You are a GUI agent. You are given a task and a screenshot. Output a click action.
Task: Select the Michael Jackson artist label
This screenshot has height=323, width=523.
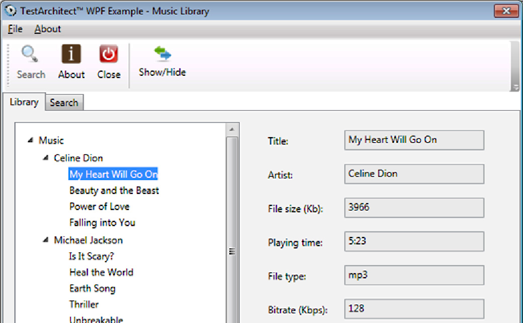click(89, 240)
